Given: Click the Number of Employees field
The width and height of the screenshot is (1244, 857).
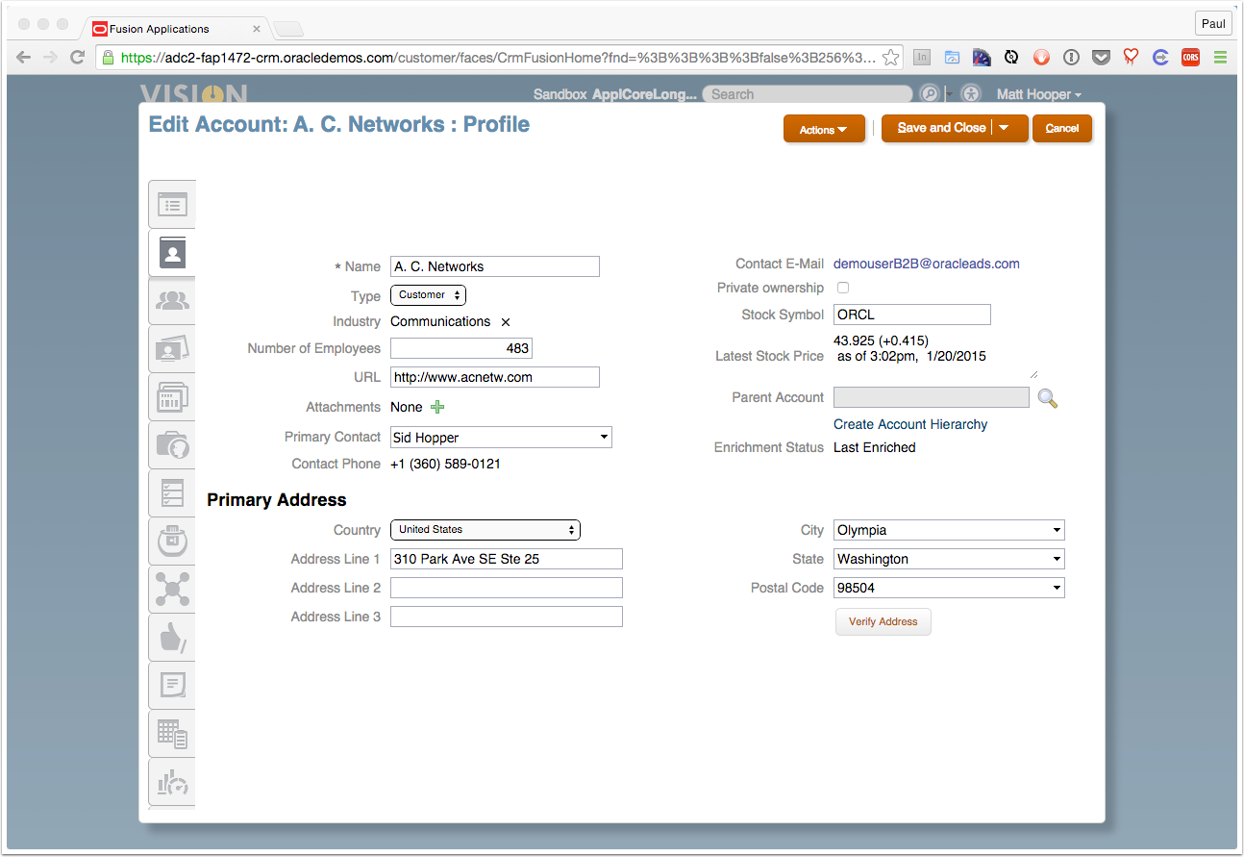Looking at the screenshot, I should coord(461,348).
